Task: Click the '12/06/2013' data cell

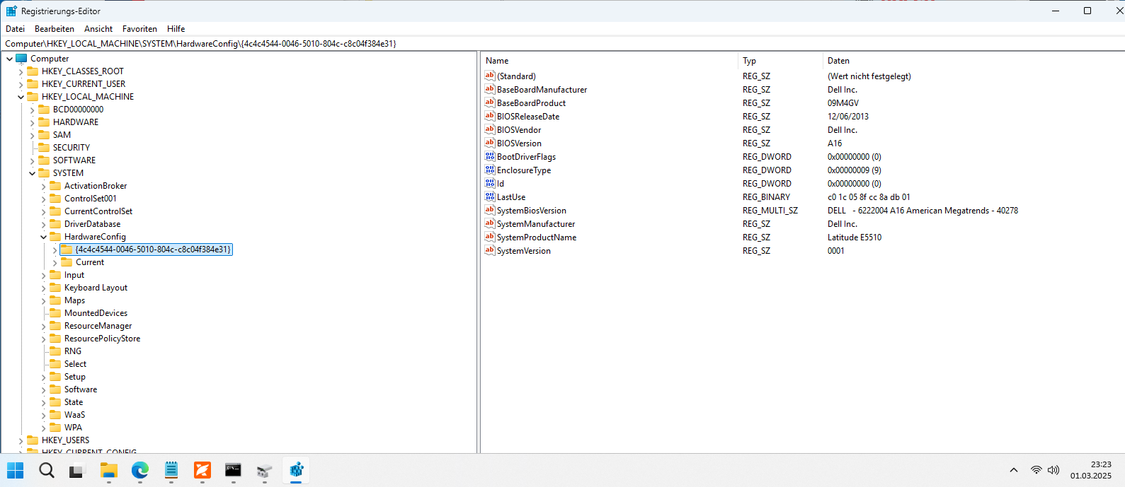Action: click(848, 117)
